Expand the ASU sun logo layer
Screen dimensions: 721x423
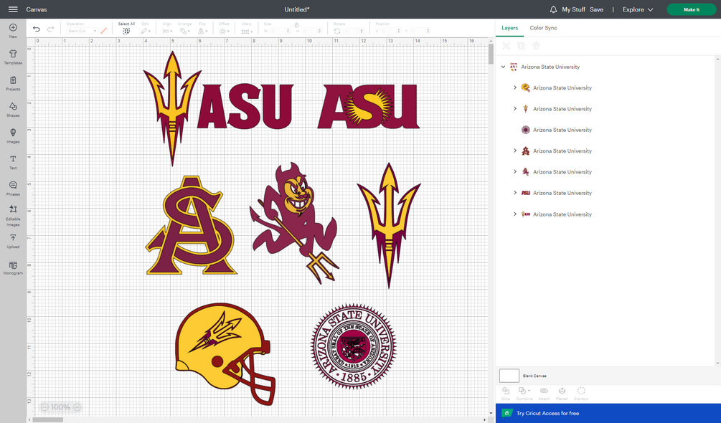[x=515, y=192]
